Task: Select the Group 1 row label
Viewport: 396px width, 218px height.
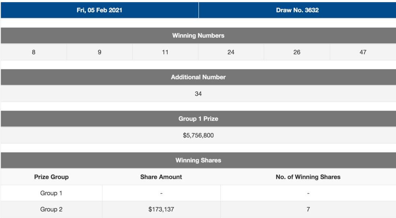Action: click(51, 193)
